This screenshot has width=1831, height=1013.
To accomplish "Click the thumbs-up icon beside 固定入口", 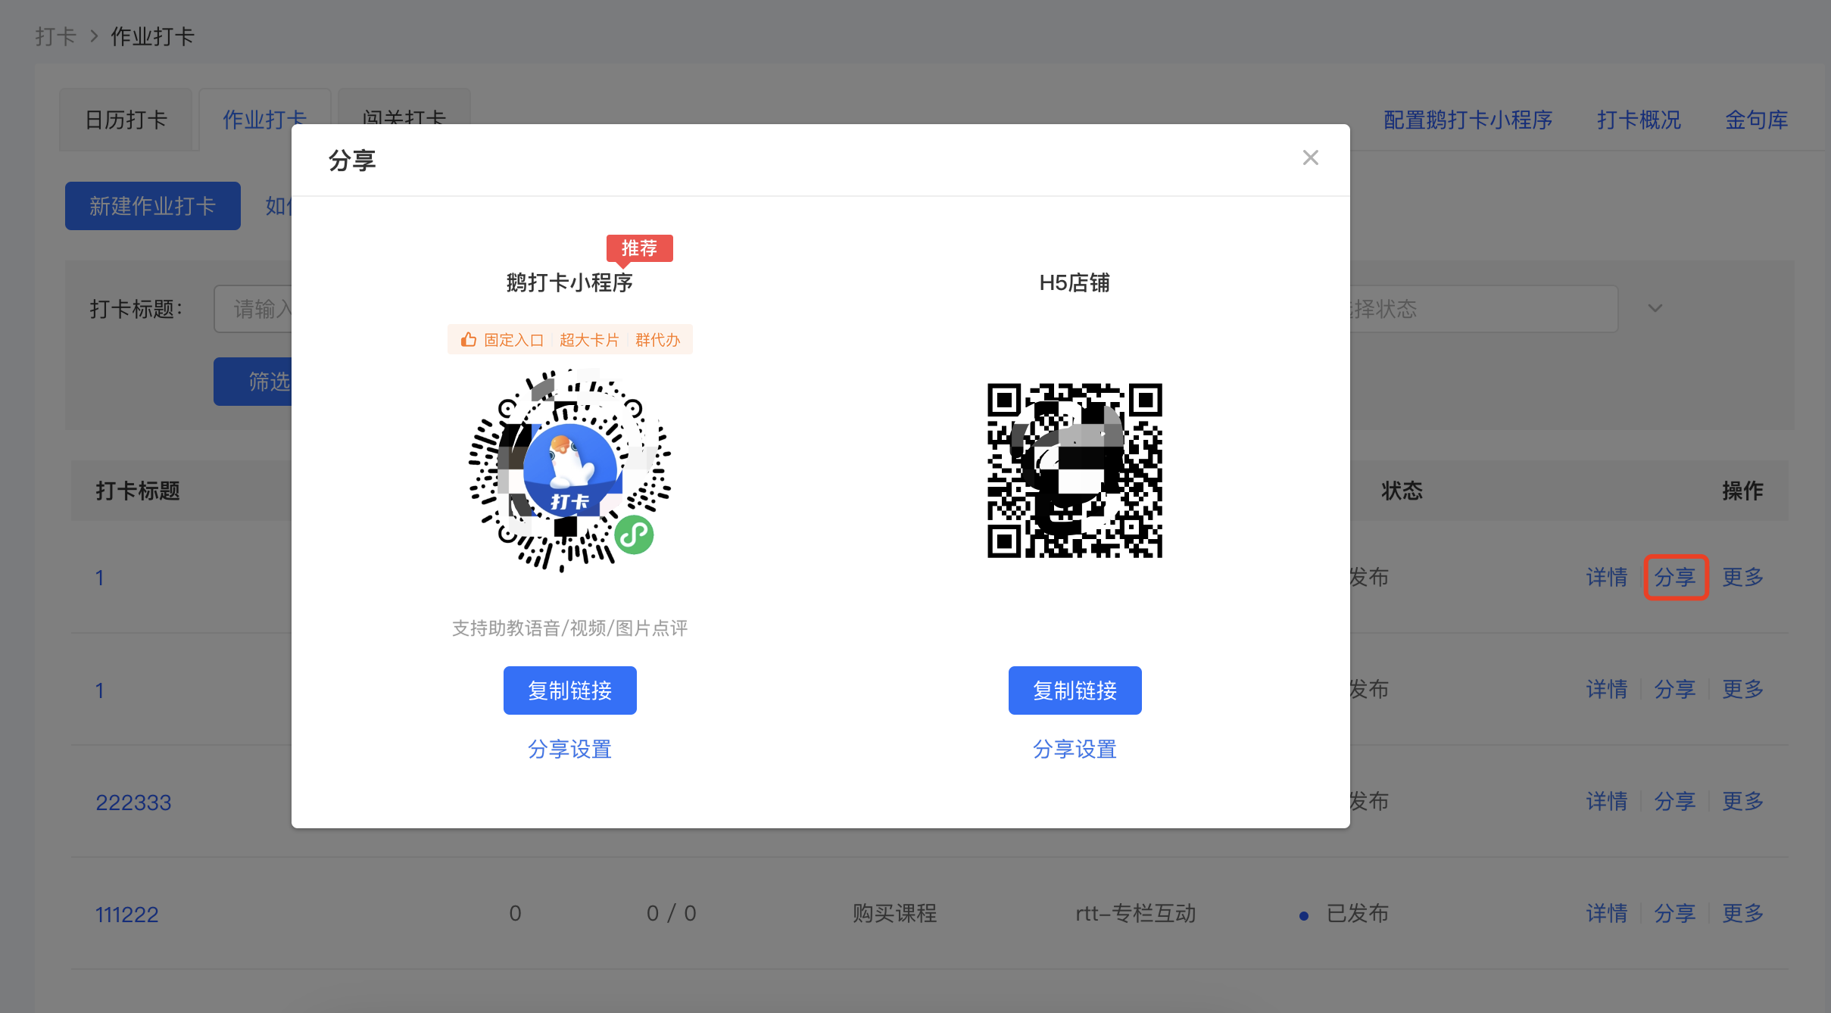I will pos(469,340).
